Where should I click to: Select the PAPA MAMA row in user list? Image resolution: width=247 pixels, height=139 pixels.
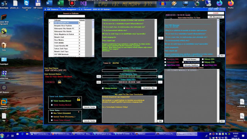[66, 43]
